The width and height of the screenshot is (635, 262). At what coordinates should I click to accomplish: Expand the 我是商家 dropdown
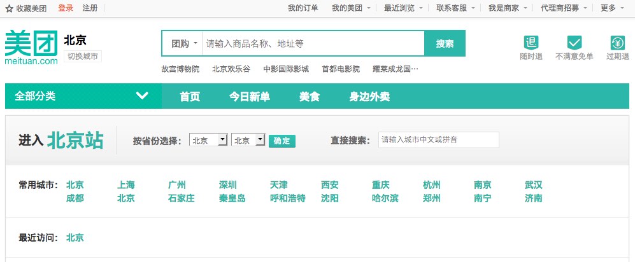pyautogui.click(x=508, y=8)
